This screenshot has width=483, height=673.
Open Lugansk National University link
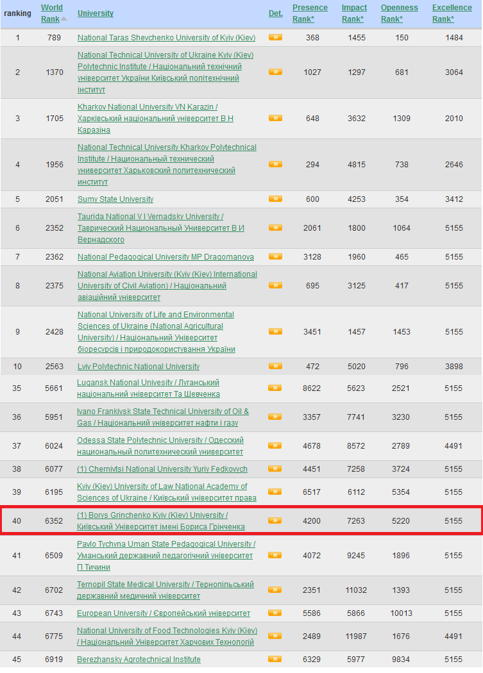(x=148, y=388)
